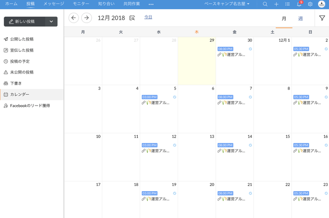Open settings gear icon
The height and width of the screenshot is (218, 329).
click(x=310, y=4)
